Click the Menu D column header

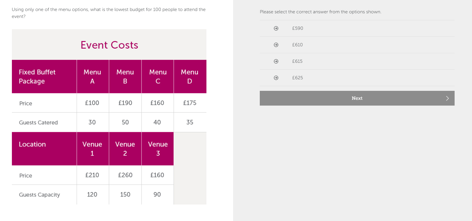190,77
